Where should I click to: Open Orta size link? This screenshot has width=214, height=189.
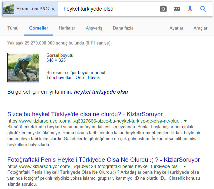[x=80, y=77]
